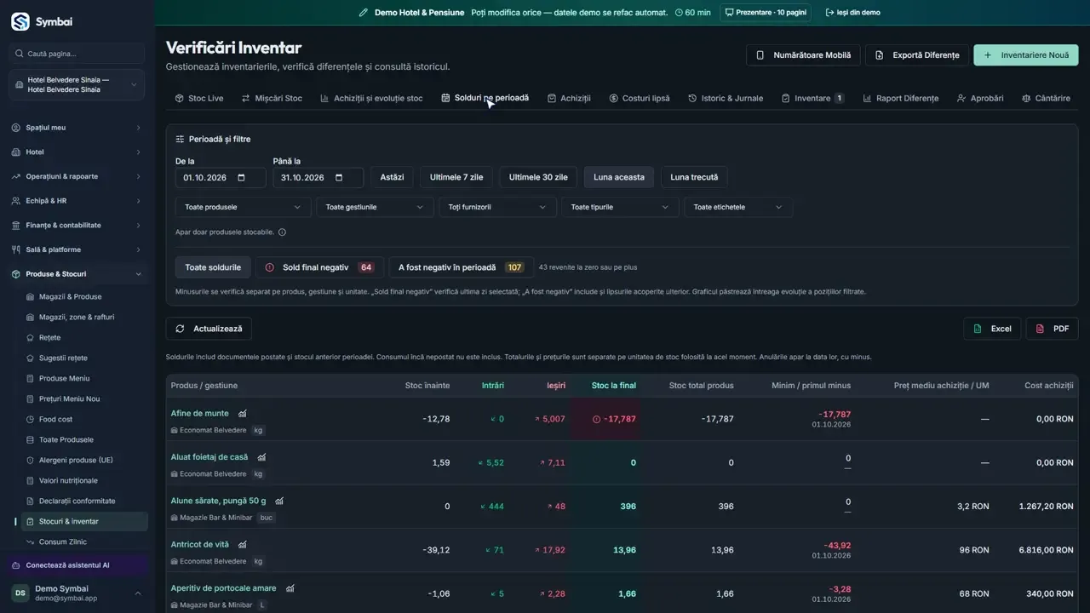Open chart icon beside Afine de munte

tap(243, 414)
